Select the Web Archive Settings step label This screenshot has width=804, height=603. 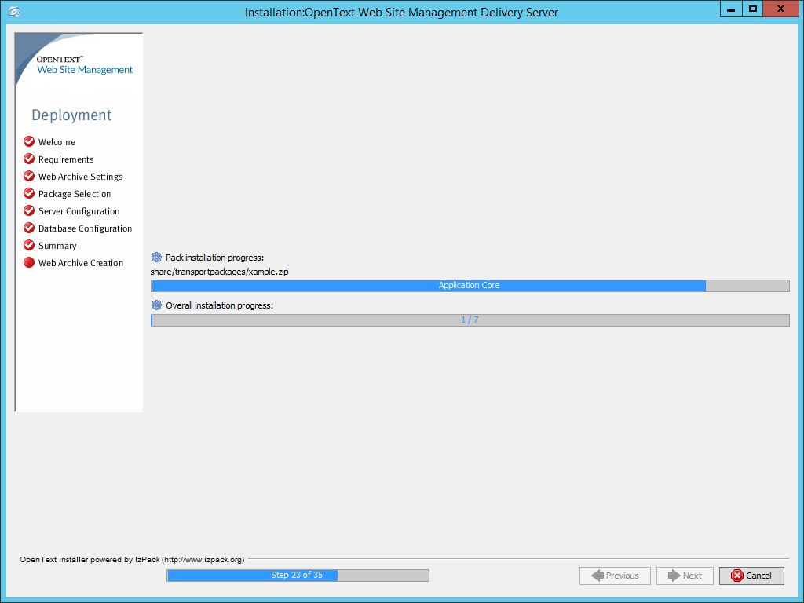pos(81,177)
